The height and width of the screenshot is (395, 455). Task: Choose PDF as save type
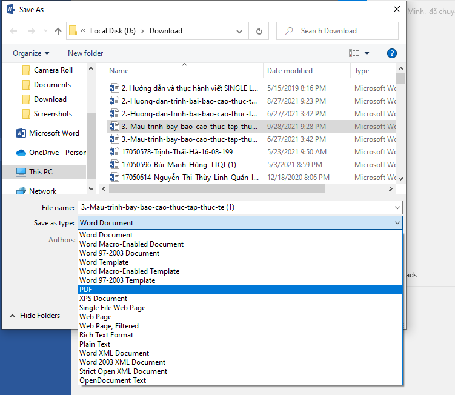click(241, 290)
